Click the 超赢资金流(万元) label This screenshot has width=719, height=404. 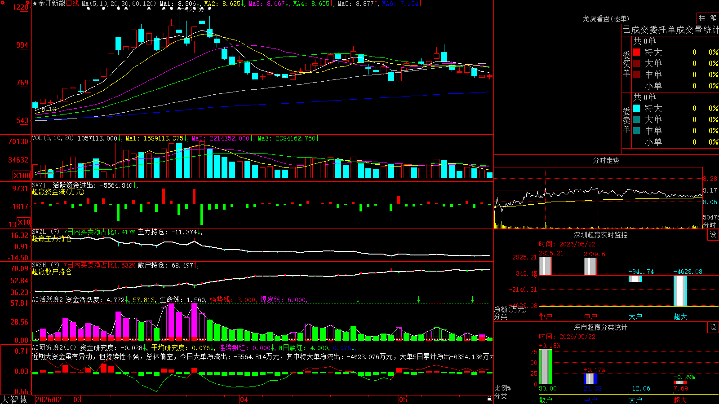click(58, 192)
